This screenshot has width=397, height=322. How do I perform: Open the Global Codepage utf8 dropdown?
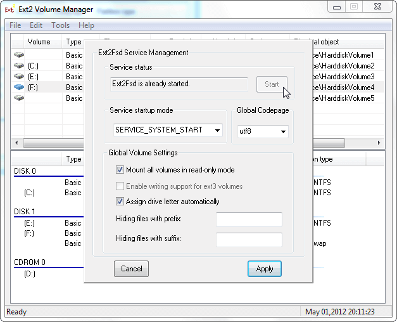pos(262,132)
